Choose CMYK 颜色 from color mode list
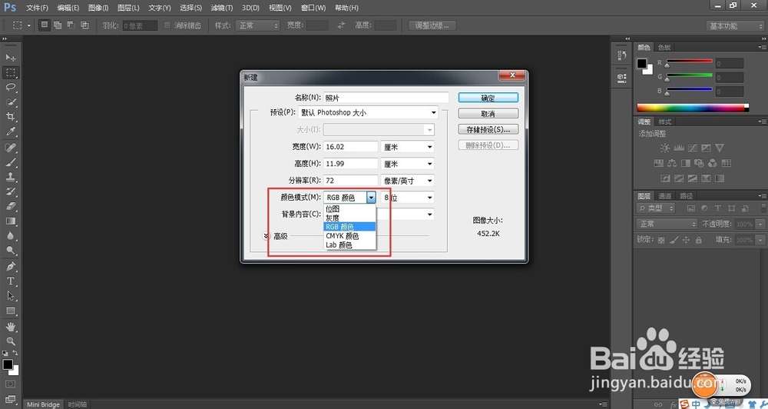The height and width of the screenshot is (409, 768). [349, 236]
